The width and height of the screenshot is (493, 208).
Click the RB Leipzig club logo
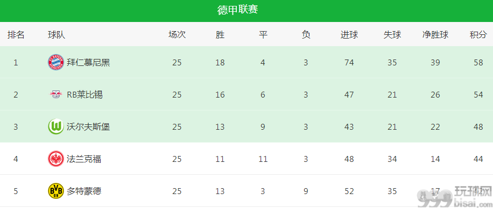[55, 94]
